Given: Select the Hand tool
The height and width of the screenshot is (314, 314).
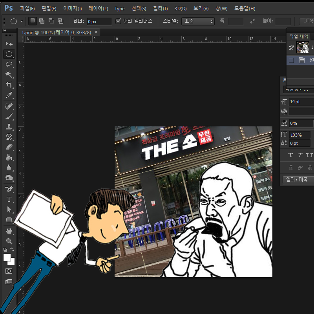Looking at the screenshot, I should click(9, 231).
